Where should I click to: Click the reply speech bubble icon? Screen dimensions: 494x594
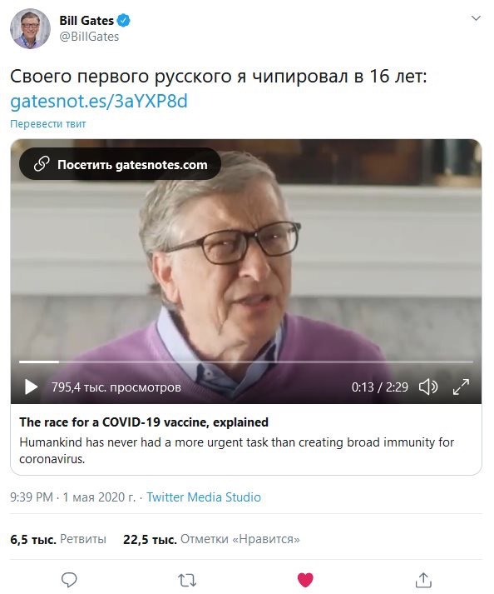click(x=69, y=580)
